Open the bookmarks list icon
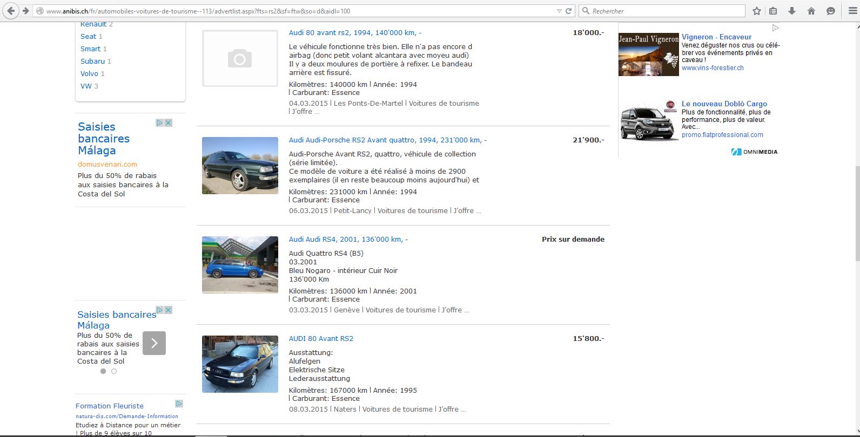 pos(773,11)
